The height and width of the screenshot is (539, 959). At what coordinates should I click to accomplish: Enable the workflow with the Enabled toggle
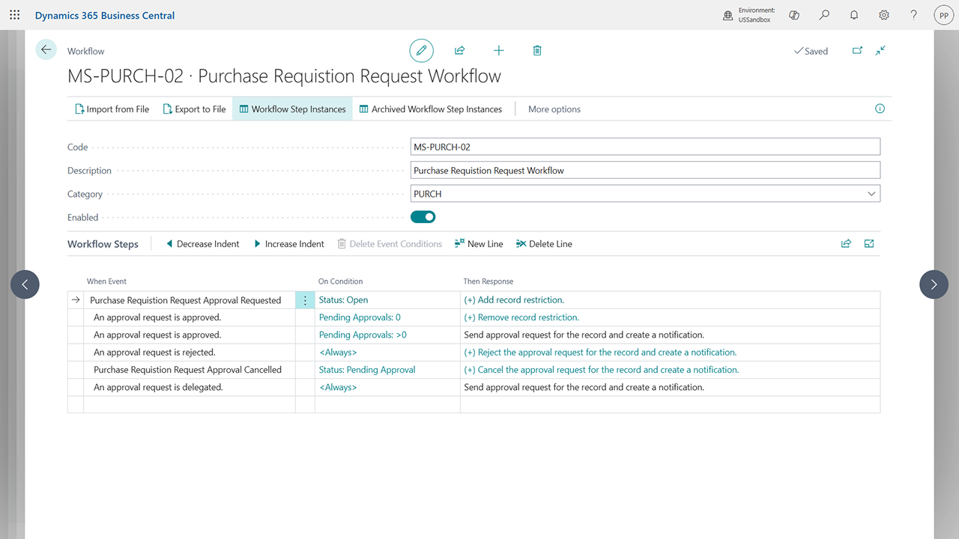(423, 216)
